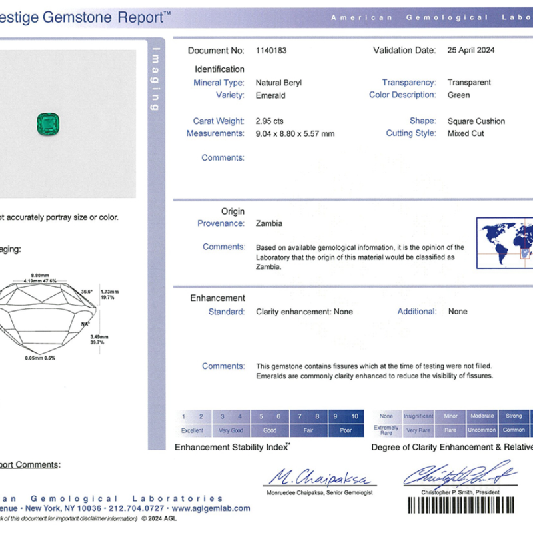The height and width of the screenshot is (533, 533).
Task: Click the document number 1140183
Action: (271, 51)
